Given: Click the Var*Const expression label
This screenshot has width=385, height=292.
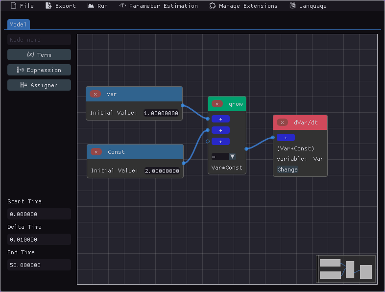Looking at the screenshot, I should (227, 168).
